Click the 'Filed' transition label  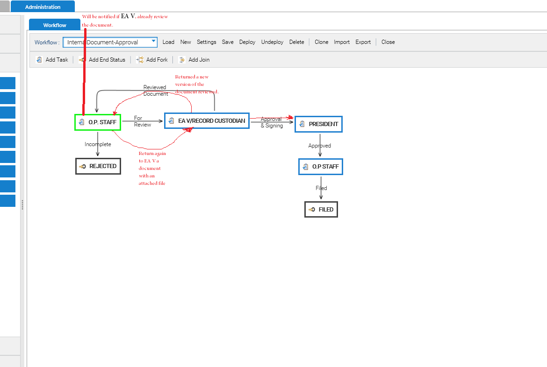[x=321, y=188]
